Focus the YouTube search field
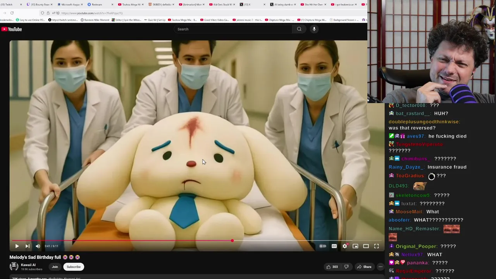This screenshot has width=496, height=279. (234, 29)
